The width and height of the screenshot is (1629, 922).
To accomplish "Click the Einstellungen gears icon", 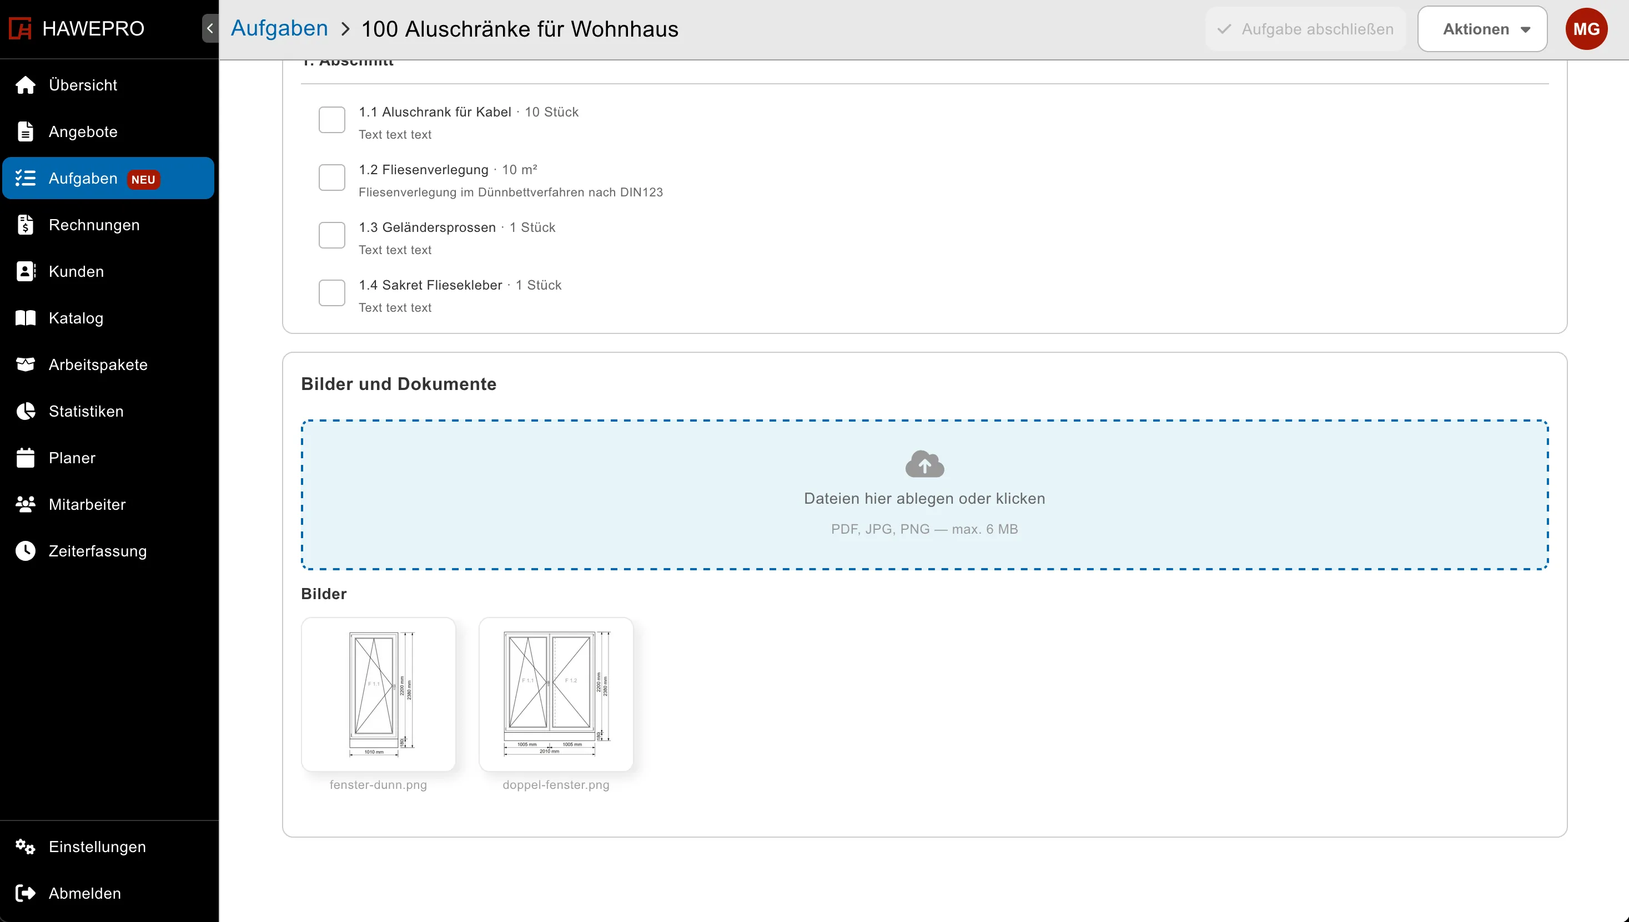I will (x=26, y=847).
